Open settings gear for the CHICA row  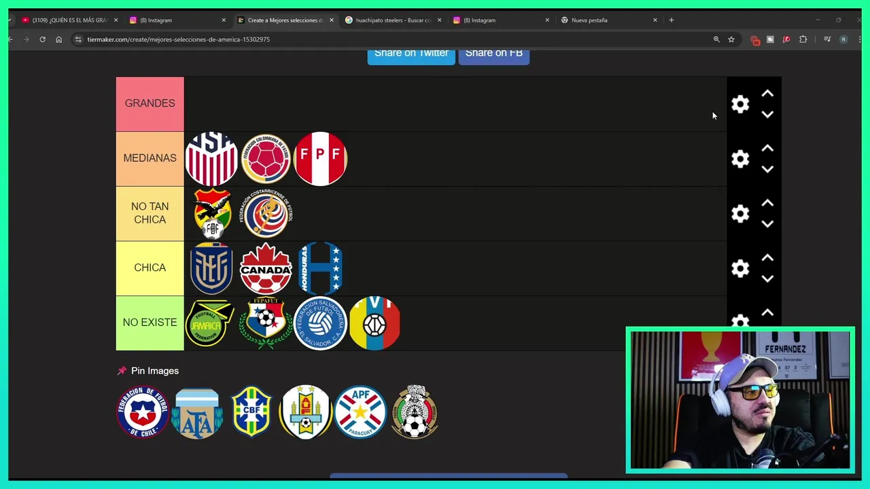740,269
